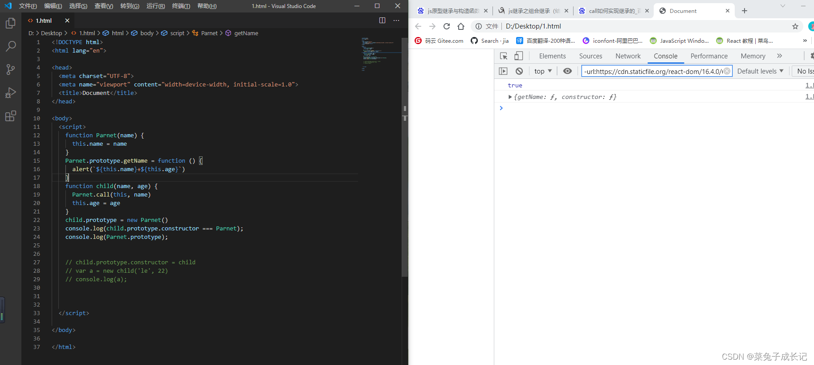814x365 pixels.
Task: Show more DevTools tabs
Action: 779,56
